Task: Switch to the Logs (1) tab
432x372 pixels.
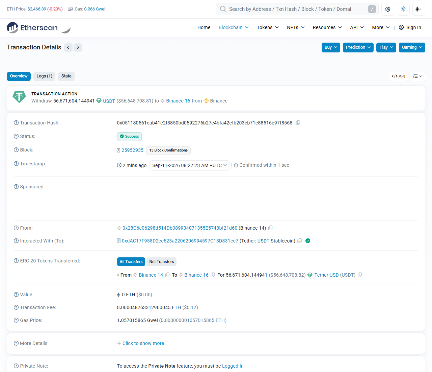Action: pyautogui.click(x=44, y=76)
